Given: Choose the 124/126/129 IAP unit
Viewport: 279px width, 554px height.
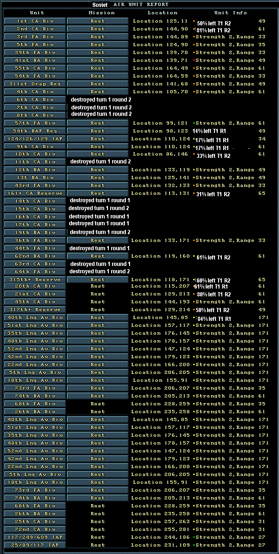Looking at the screenshot, I should pos(35,139).
